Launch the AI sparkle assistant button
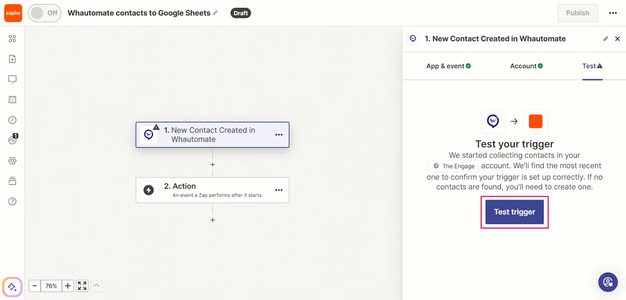The height and width of the screenshot is (300, 626). click(12, 287)
